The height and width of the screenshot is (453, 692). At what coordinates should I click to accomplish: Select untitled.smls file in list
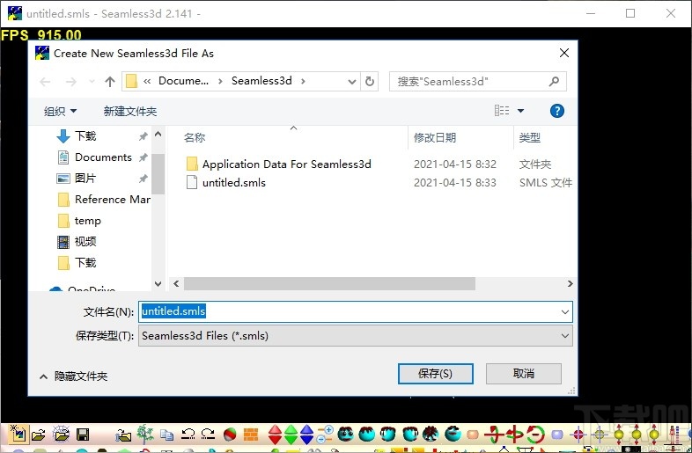[234, 183]
